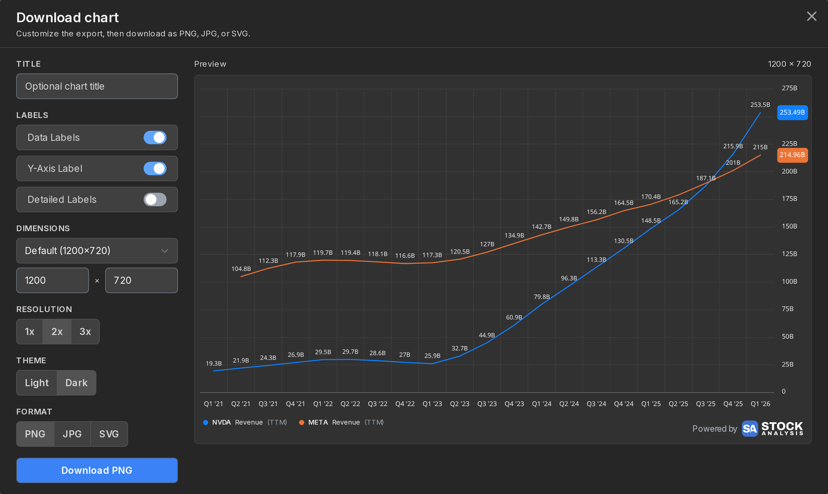828x494 pixels.
Task: Click the Q3 '23 axis label
Action: click(x=487, y=404)
